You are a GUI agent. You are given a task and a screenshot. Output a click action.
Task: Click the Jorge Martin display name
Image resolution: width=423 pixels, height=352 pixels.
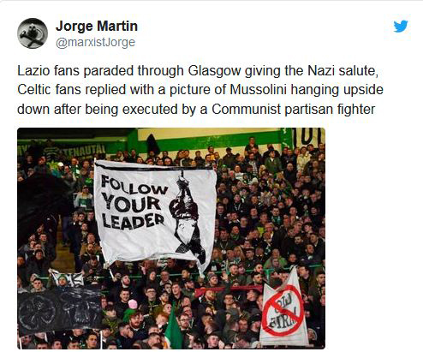click(97, 27)
